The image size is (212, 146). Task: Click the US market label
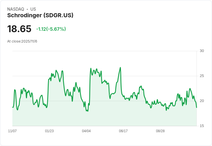pos(33,9)
